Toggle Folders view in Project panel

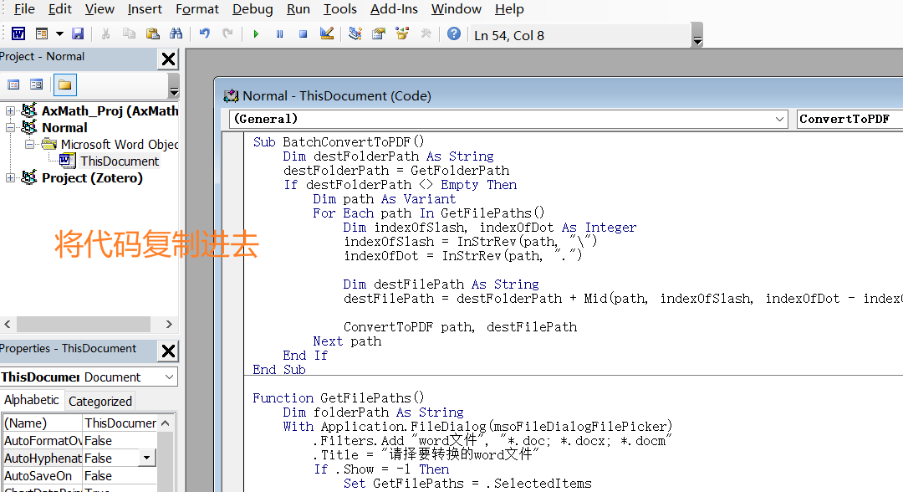(64, 85)
